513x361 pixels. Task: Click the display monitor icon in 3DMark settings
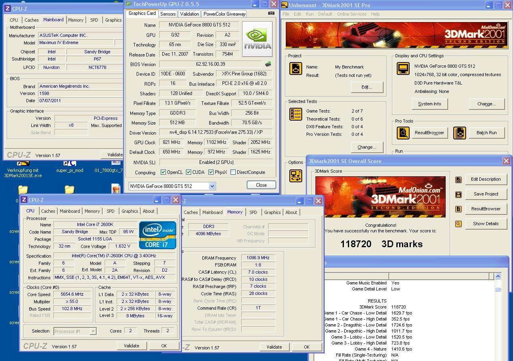point(403,69)
